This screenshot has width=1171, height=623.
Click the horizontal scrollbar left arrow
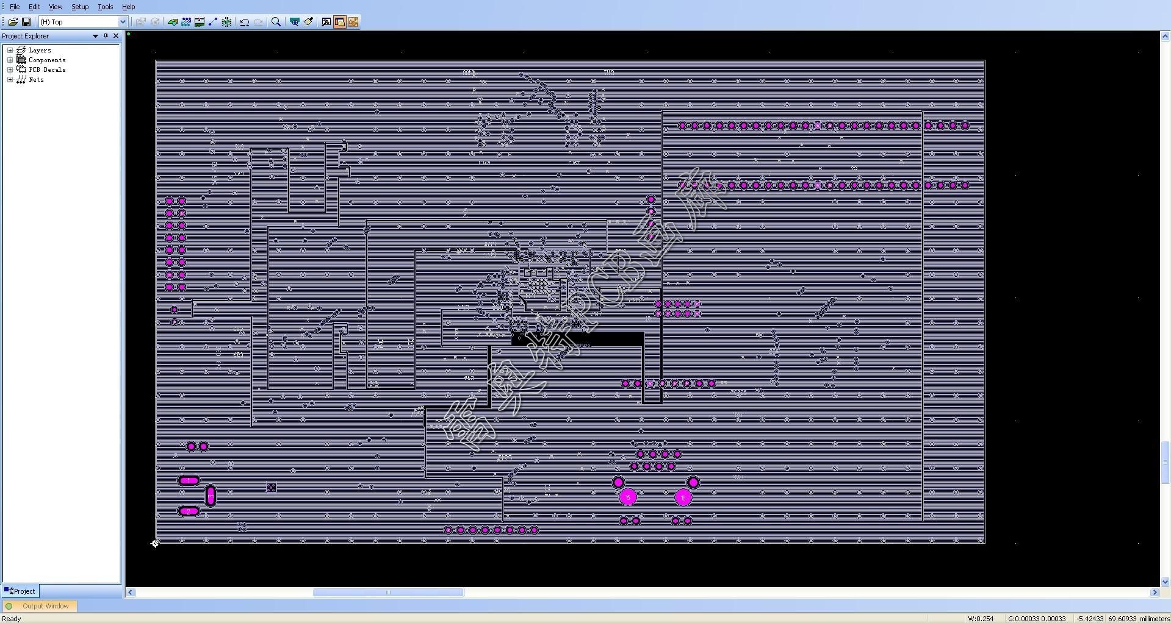(x=131, y=593)
